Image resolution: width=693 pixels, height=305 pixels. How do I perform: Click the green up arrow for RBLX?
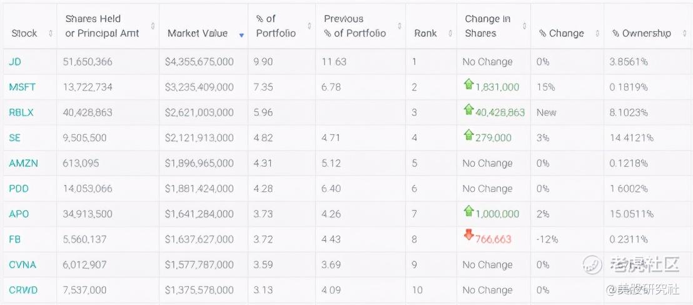click(x=468, y=110)
